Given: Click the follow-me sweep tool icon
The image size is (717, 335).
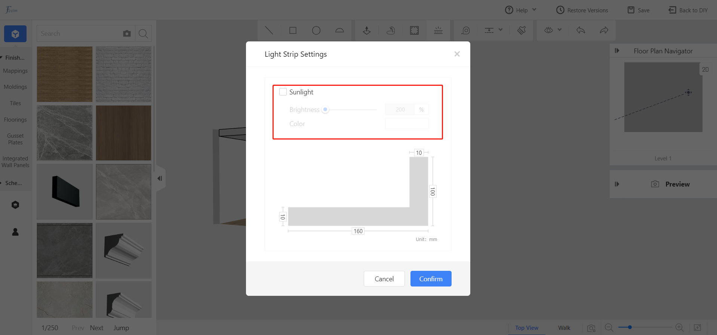Looking at the screenshot, I should click(x=391, y=30).
